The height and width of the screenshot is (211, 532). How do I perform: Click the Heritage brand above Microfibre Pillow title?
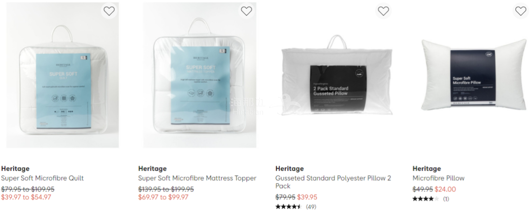pos(427,169)
